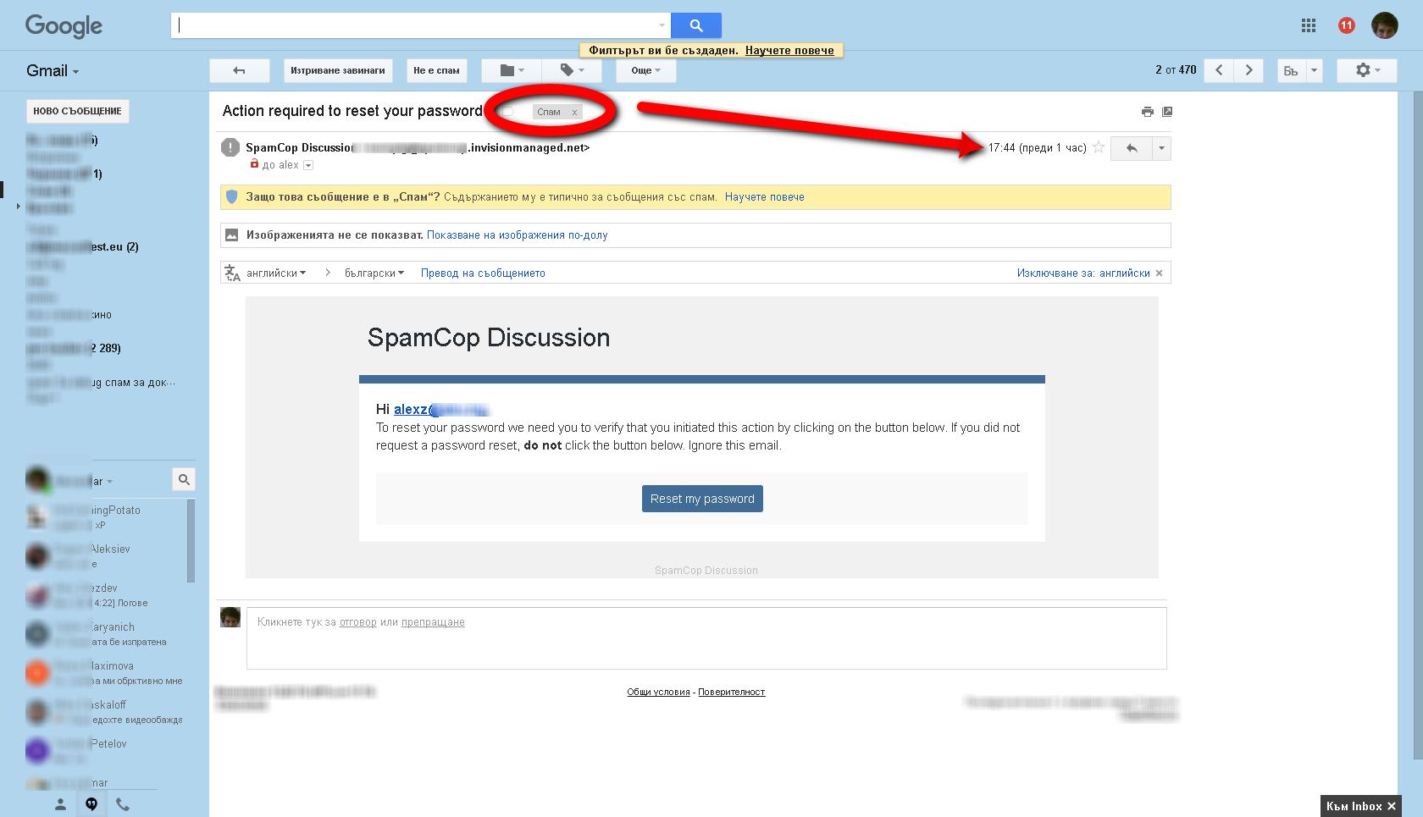The height and width of the screenshot is (817, 1423).
Task: Open chat contact ending ingPotato
Action: [96, 511]
